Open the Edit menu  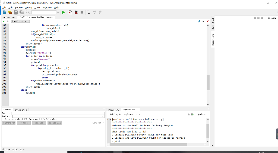[11, 8]
